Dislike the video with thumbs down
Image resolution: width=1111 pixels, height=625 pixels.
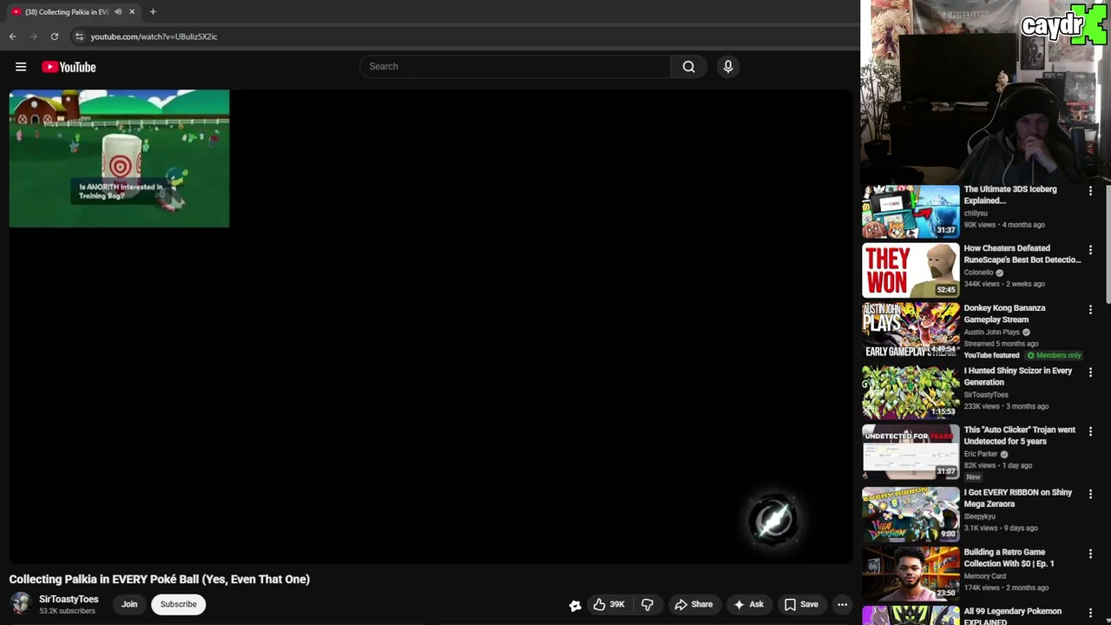(648, 604)
